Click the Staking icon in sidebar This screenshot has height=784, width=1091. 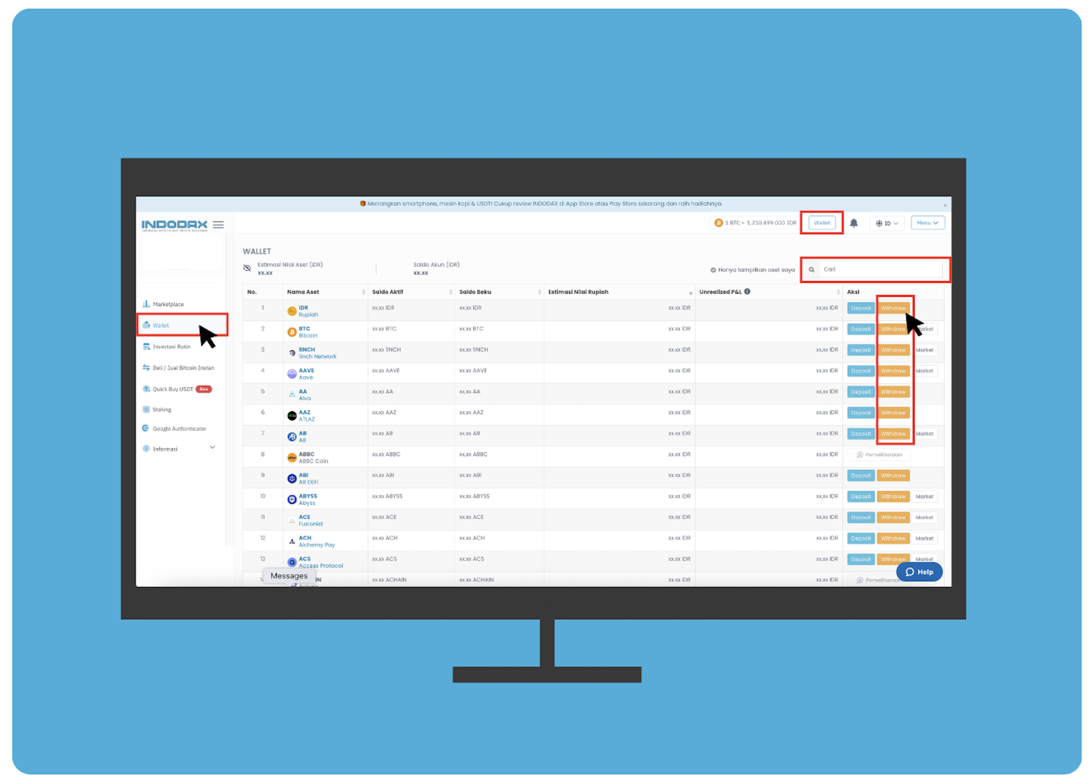[x=146, y=409]
